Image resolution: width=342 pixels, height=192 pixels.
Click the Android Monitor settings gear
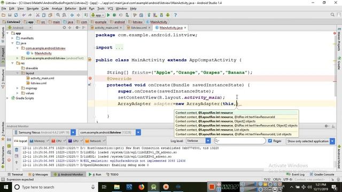pyautogui.click(x=327, y=126)
